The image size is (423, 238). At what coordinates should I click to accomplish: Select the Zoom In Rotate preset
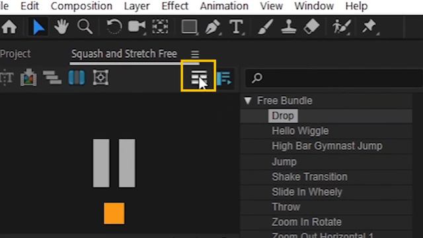click(x=307, y=222)
